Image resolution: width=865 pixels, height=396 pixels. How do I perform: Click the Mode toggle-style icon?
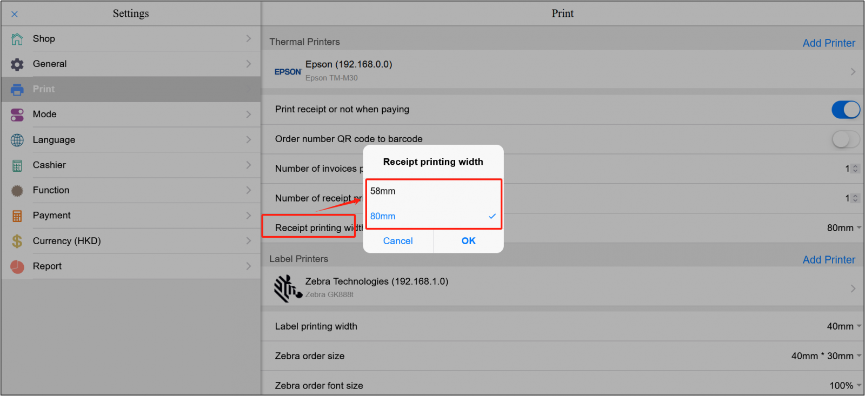click(17, 115)
